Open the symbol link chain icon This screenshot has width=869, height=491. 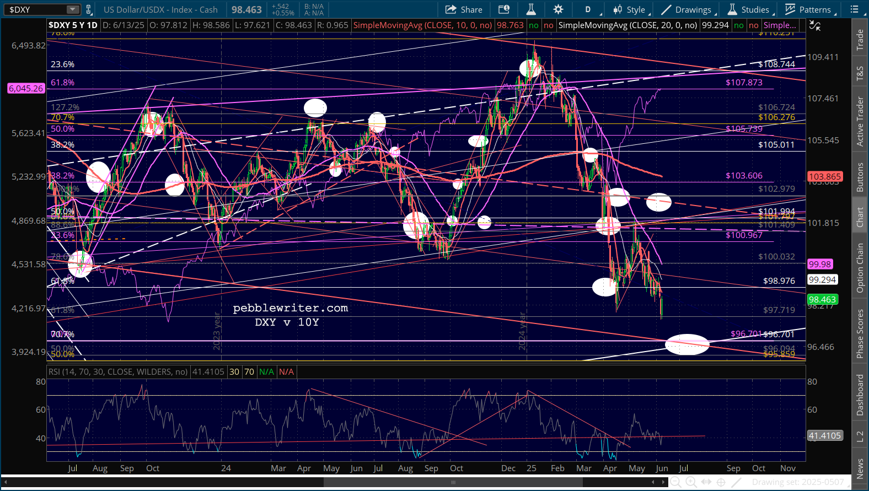[x=88, y=9]
